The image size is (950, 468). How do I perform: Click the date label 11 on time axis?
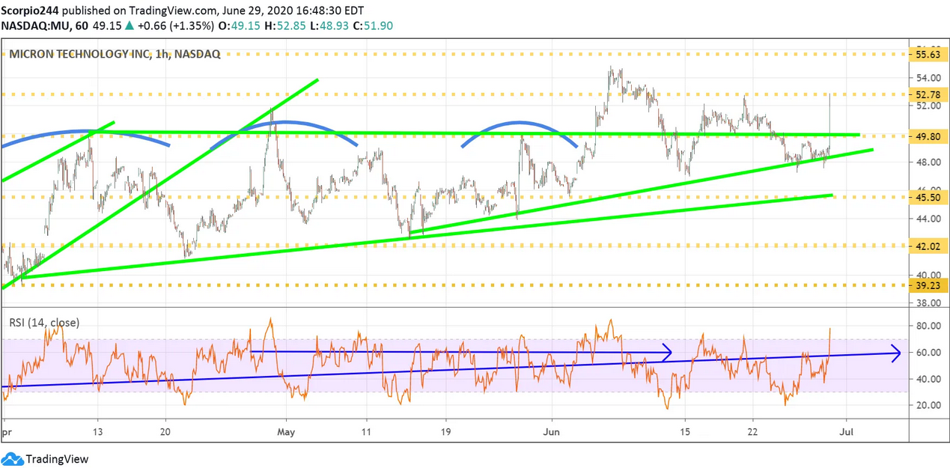tap(366, 432)
